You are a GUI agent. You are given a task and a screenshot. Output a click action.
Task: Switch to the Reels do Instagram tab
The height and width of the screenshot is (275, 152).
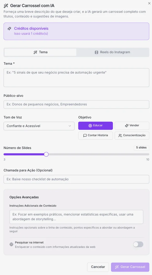(113, 52)
